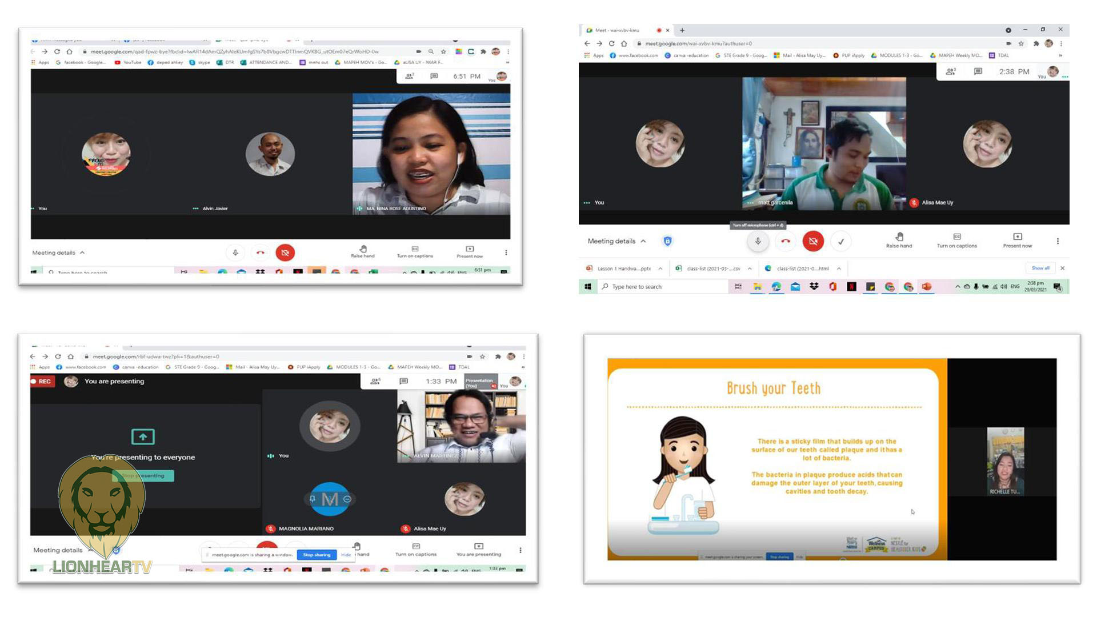This screenshot has height=617, width=1097.
Task: Raise hand in the 2:38 PM meeting
Action: pos(899,240)
